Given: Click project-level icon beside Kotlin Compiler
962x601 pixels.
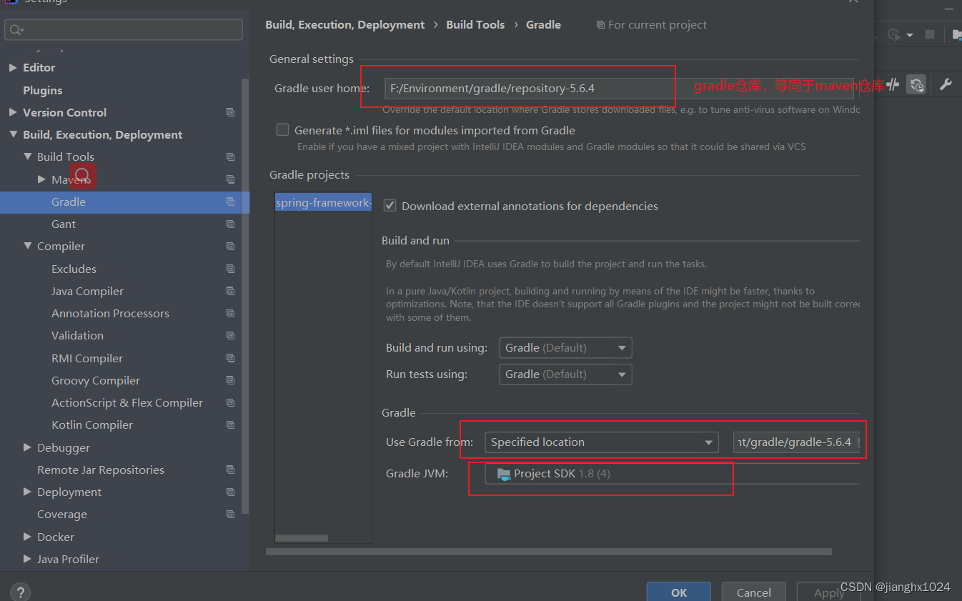Looking at the screenshot, I should click(x=230, y=424).
